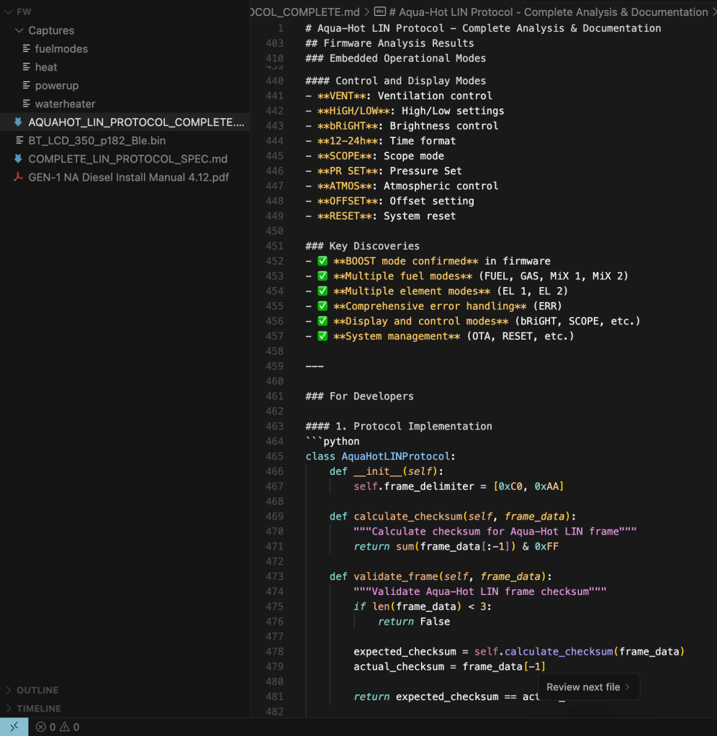
Task: Click the markdown icon beside COMPLETE_LIN_PROTOCOL_SPEC.md
Action: pyautogui.click(x=18, y=159)
